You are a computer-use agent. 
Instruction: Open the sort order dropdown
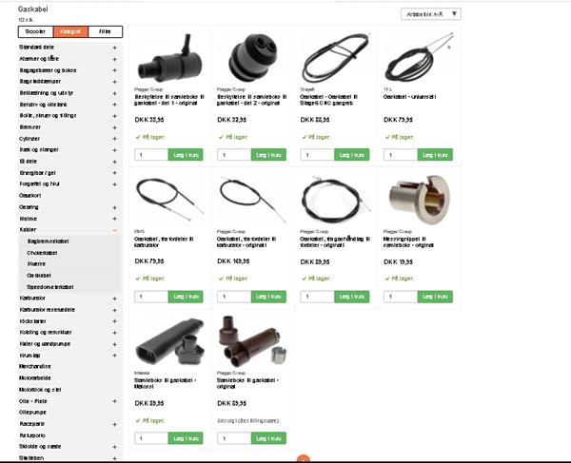tap(431, 14)
